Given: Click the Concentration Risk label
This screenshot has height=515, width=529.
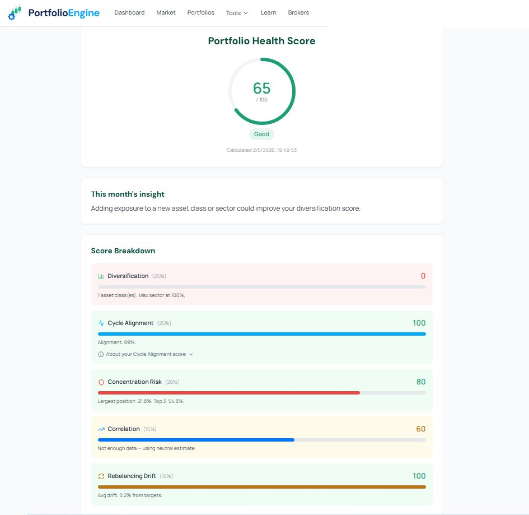Looking at the screenshot, I should tap(134, 382).
